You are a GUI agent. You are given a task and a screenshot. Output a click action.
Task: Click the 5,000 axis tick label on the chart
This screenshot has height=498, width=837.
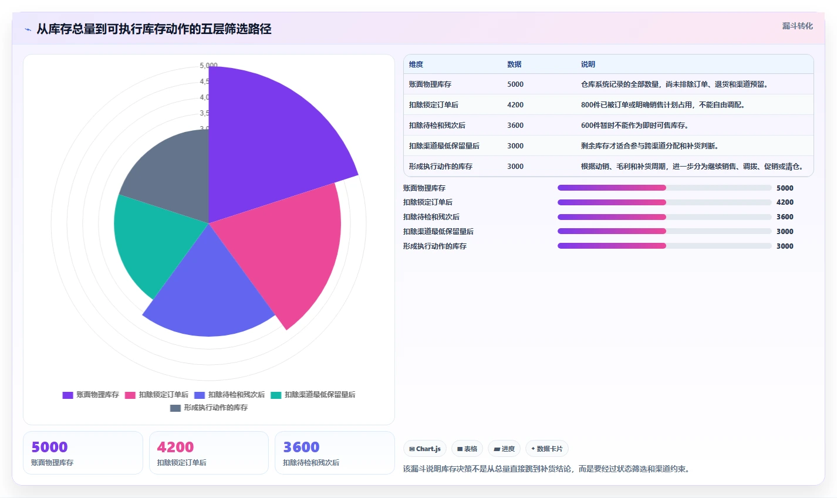click(208, 66)
